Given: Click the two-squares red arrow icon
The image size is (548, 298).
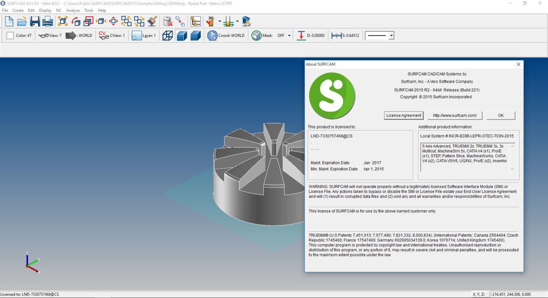Looking at the screenshot, I should [x=180, y=21].
